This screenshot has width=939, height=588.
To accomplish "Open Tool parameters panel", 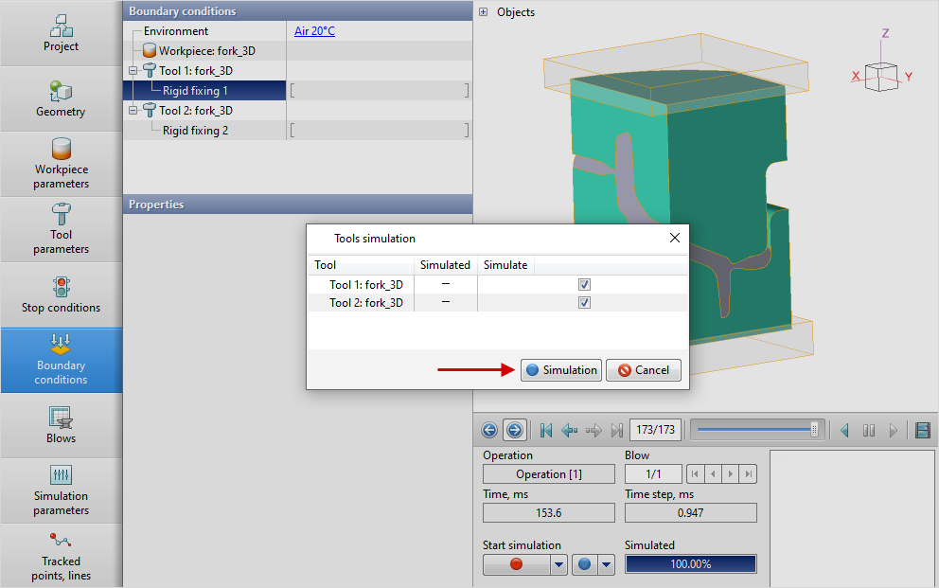I will click(61, 228).
